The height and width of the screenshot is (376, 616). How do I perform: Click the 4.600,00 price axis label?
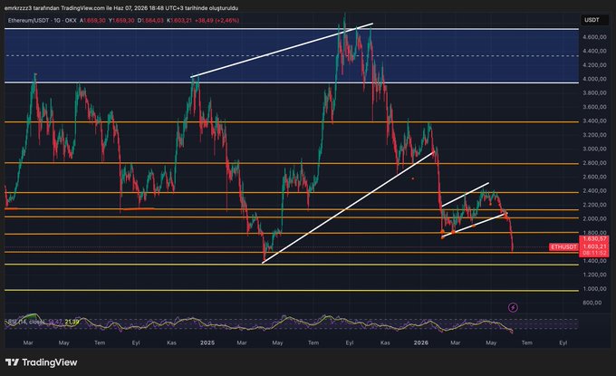click(595, 37)
